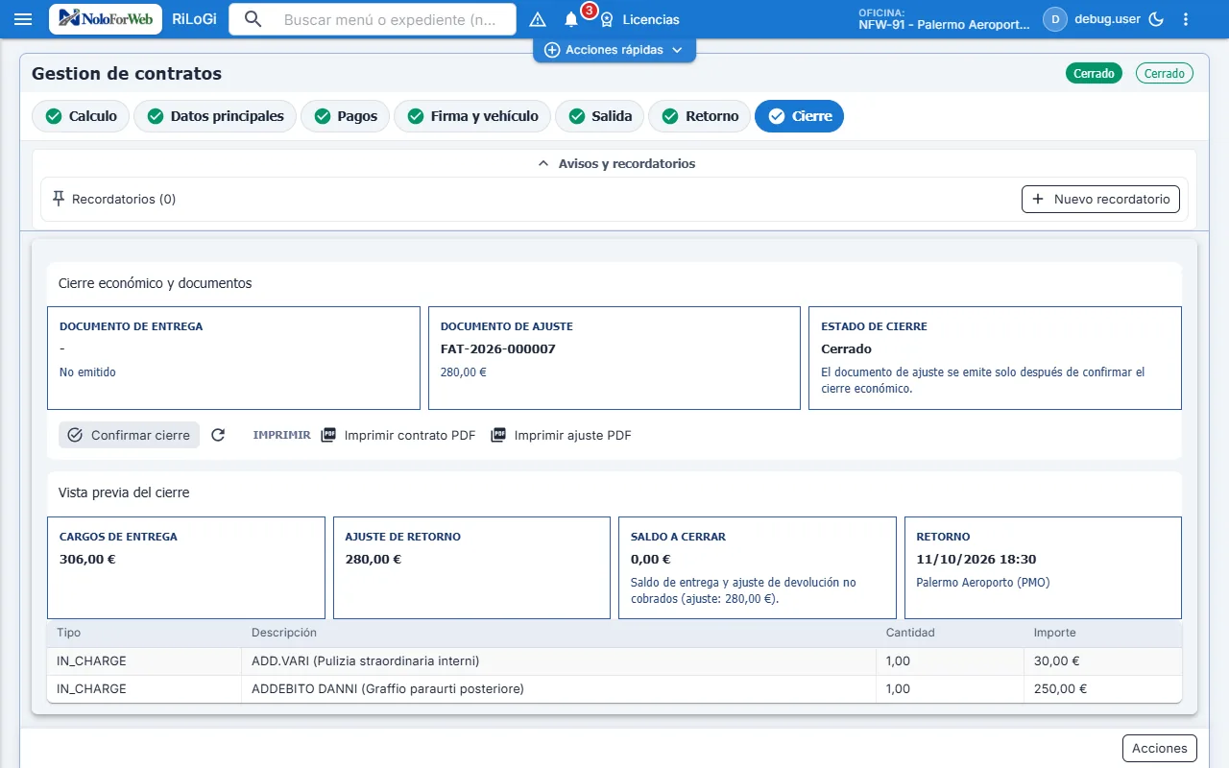Click the outlined Cerrado status badge
Screen dimensions: 1229x768
[x=1165, y=73]
